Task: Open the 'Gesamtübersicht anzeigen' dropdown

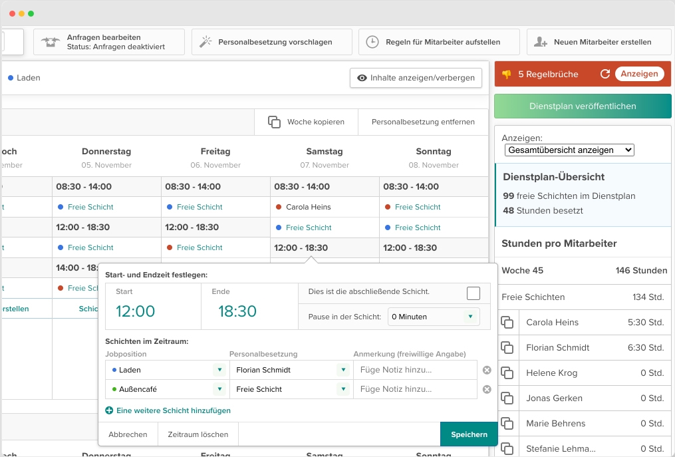Action: 569,150
